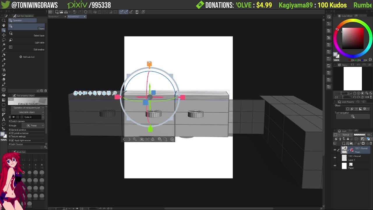The image size is (373, 210).
Task: Click the Undo arrow in command bar
Action: pyautogui.click(x=75, y=12)
